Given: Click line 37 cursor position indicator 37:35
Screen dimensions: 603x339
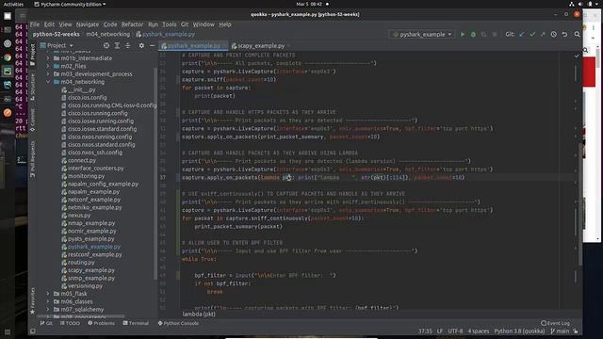Looking at the screenshot, I should coord(425,331).
